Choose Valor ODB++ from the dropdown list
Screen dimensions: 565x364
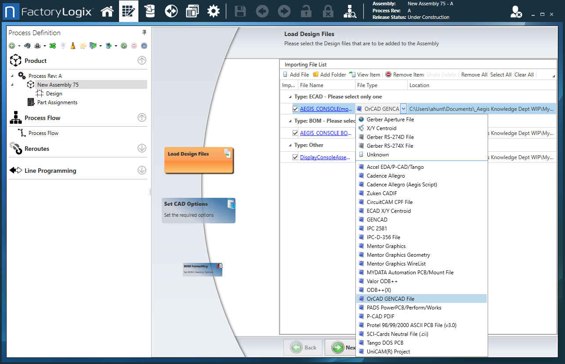[x=382, y=281]
